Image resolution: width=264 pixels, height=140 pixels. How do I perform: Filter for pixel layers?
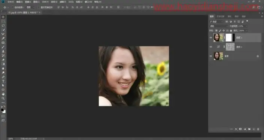point(227,22)
